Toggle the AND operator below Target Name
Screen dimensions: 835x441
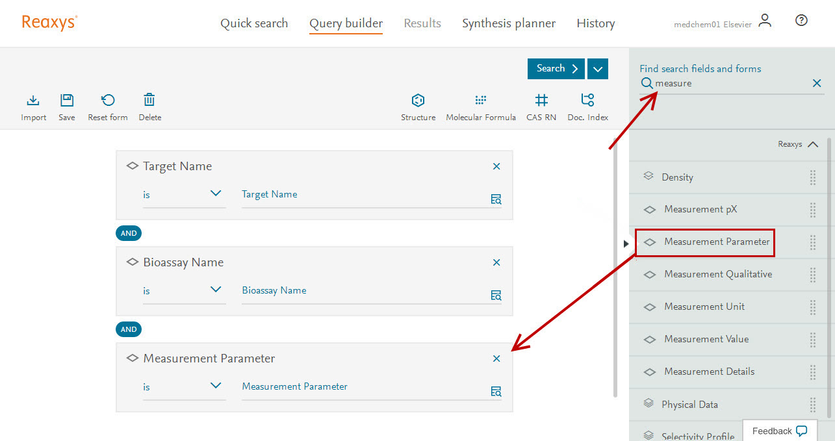pyautogui.click(x=129, y=233)
